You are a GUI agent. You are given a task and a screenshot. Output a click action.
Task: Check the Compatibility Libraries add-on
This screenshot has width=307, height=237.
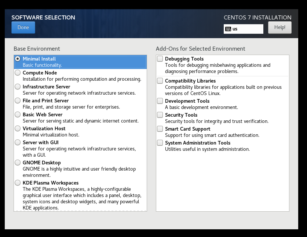click(160, 81)
